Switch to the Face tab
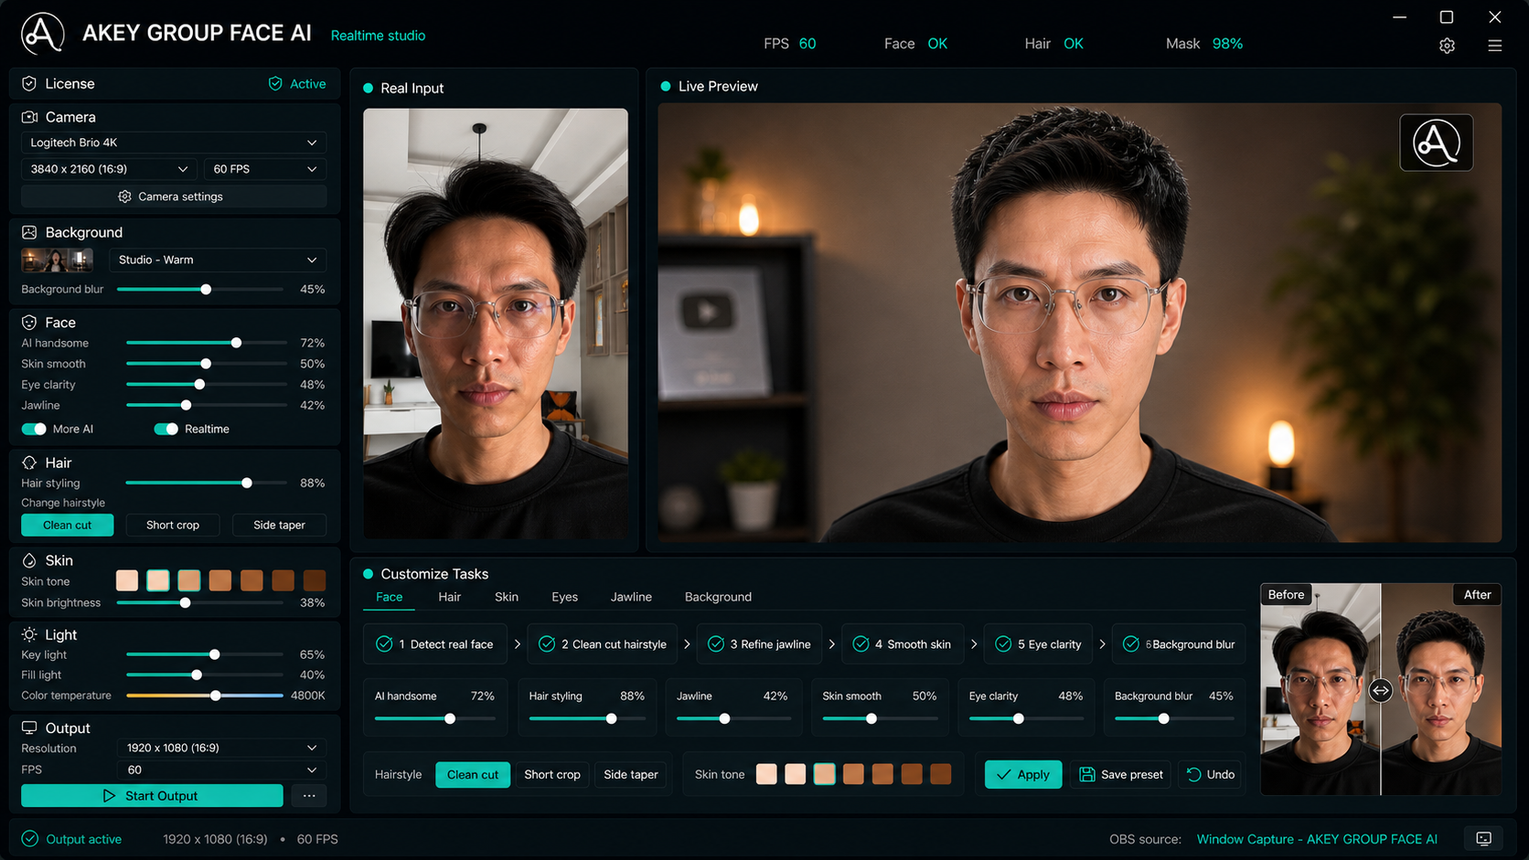The width and height of the screenshot is (1529, 860). coord(389,597)
